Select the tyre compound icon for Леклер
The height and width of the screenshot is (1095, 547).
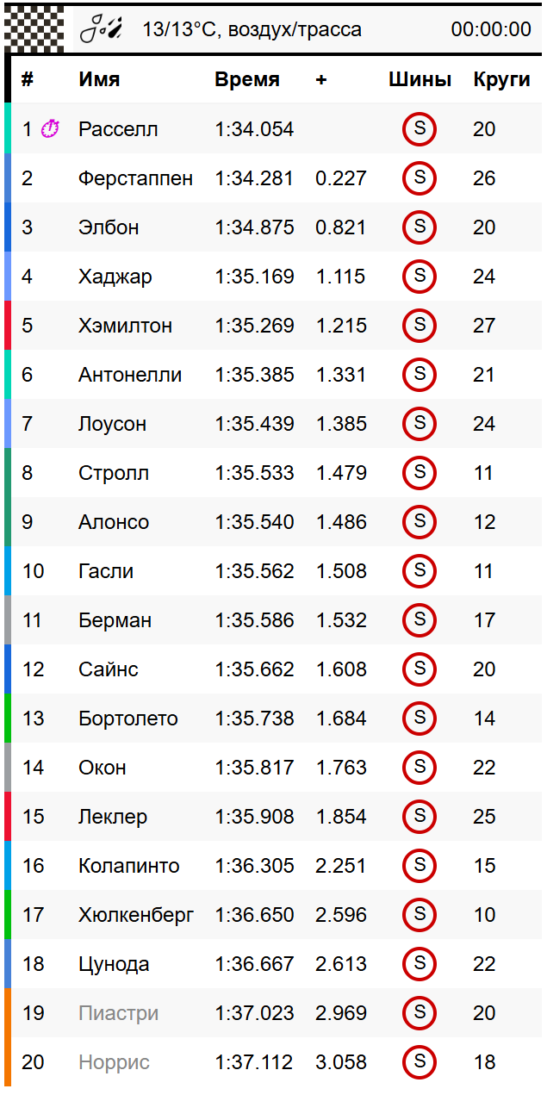coord(420,817)
